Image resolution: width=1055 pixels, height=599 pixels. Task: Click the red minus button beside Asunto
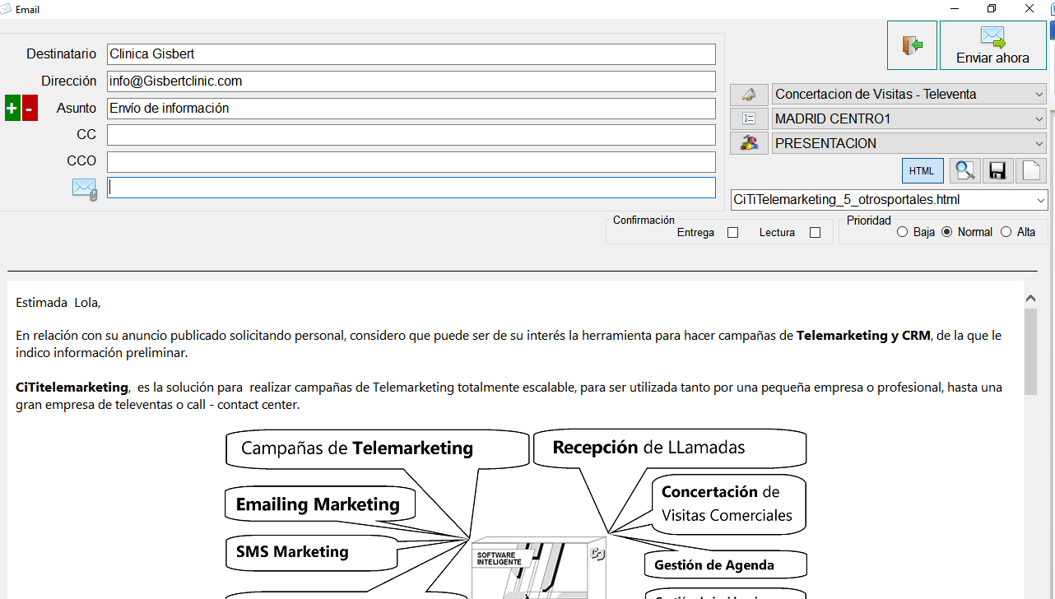tap(30, 108)
